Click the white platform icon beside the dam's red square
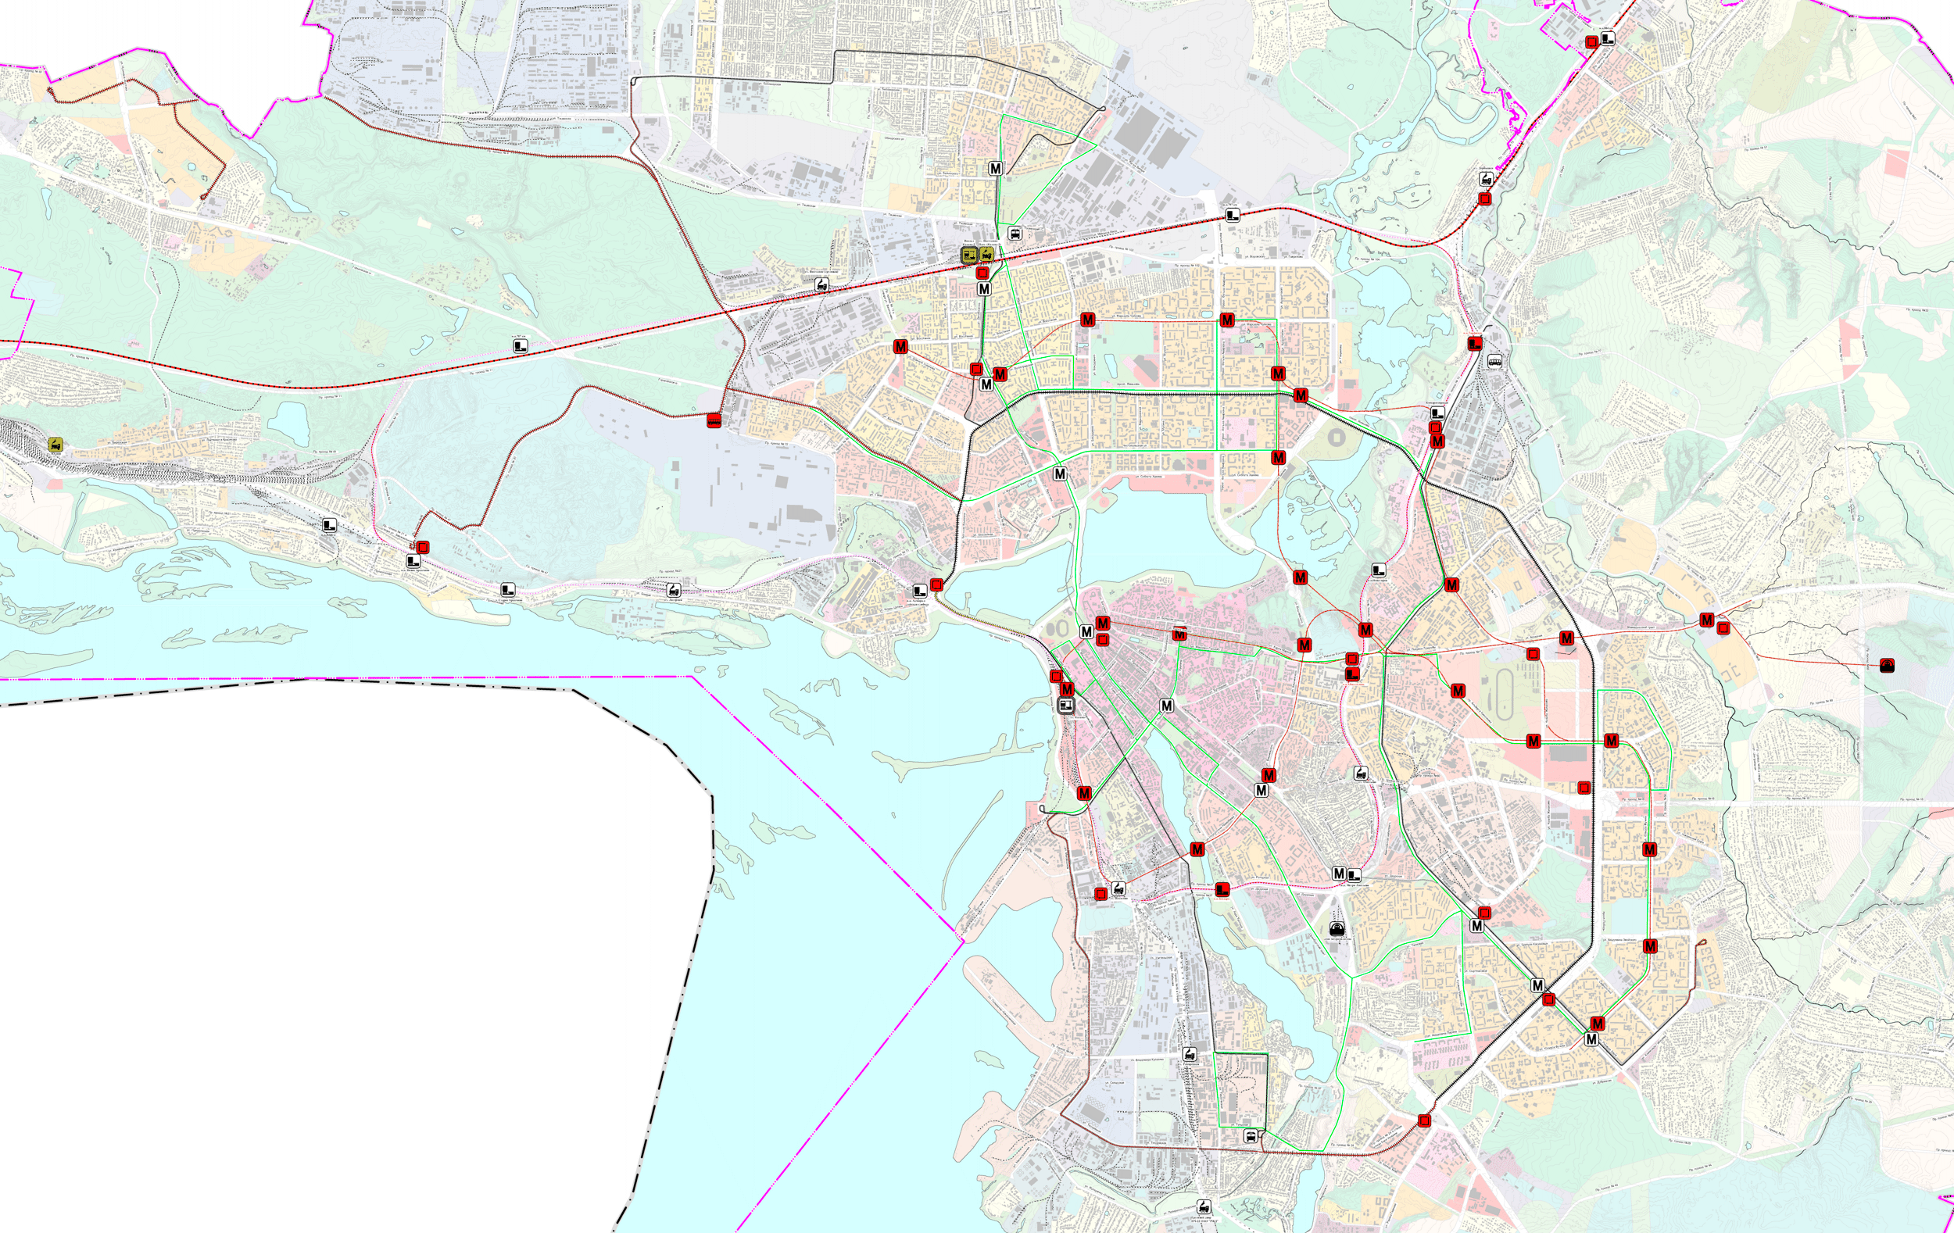1954x1233 pixels. click(920, 591)
